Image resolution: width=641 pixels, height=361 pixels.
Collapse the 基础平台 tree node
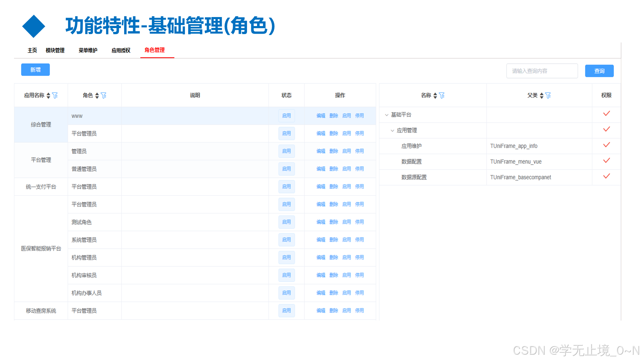[387, 115]
